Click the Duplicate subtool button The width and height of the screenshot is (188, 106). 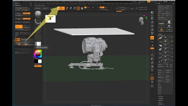161,77
